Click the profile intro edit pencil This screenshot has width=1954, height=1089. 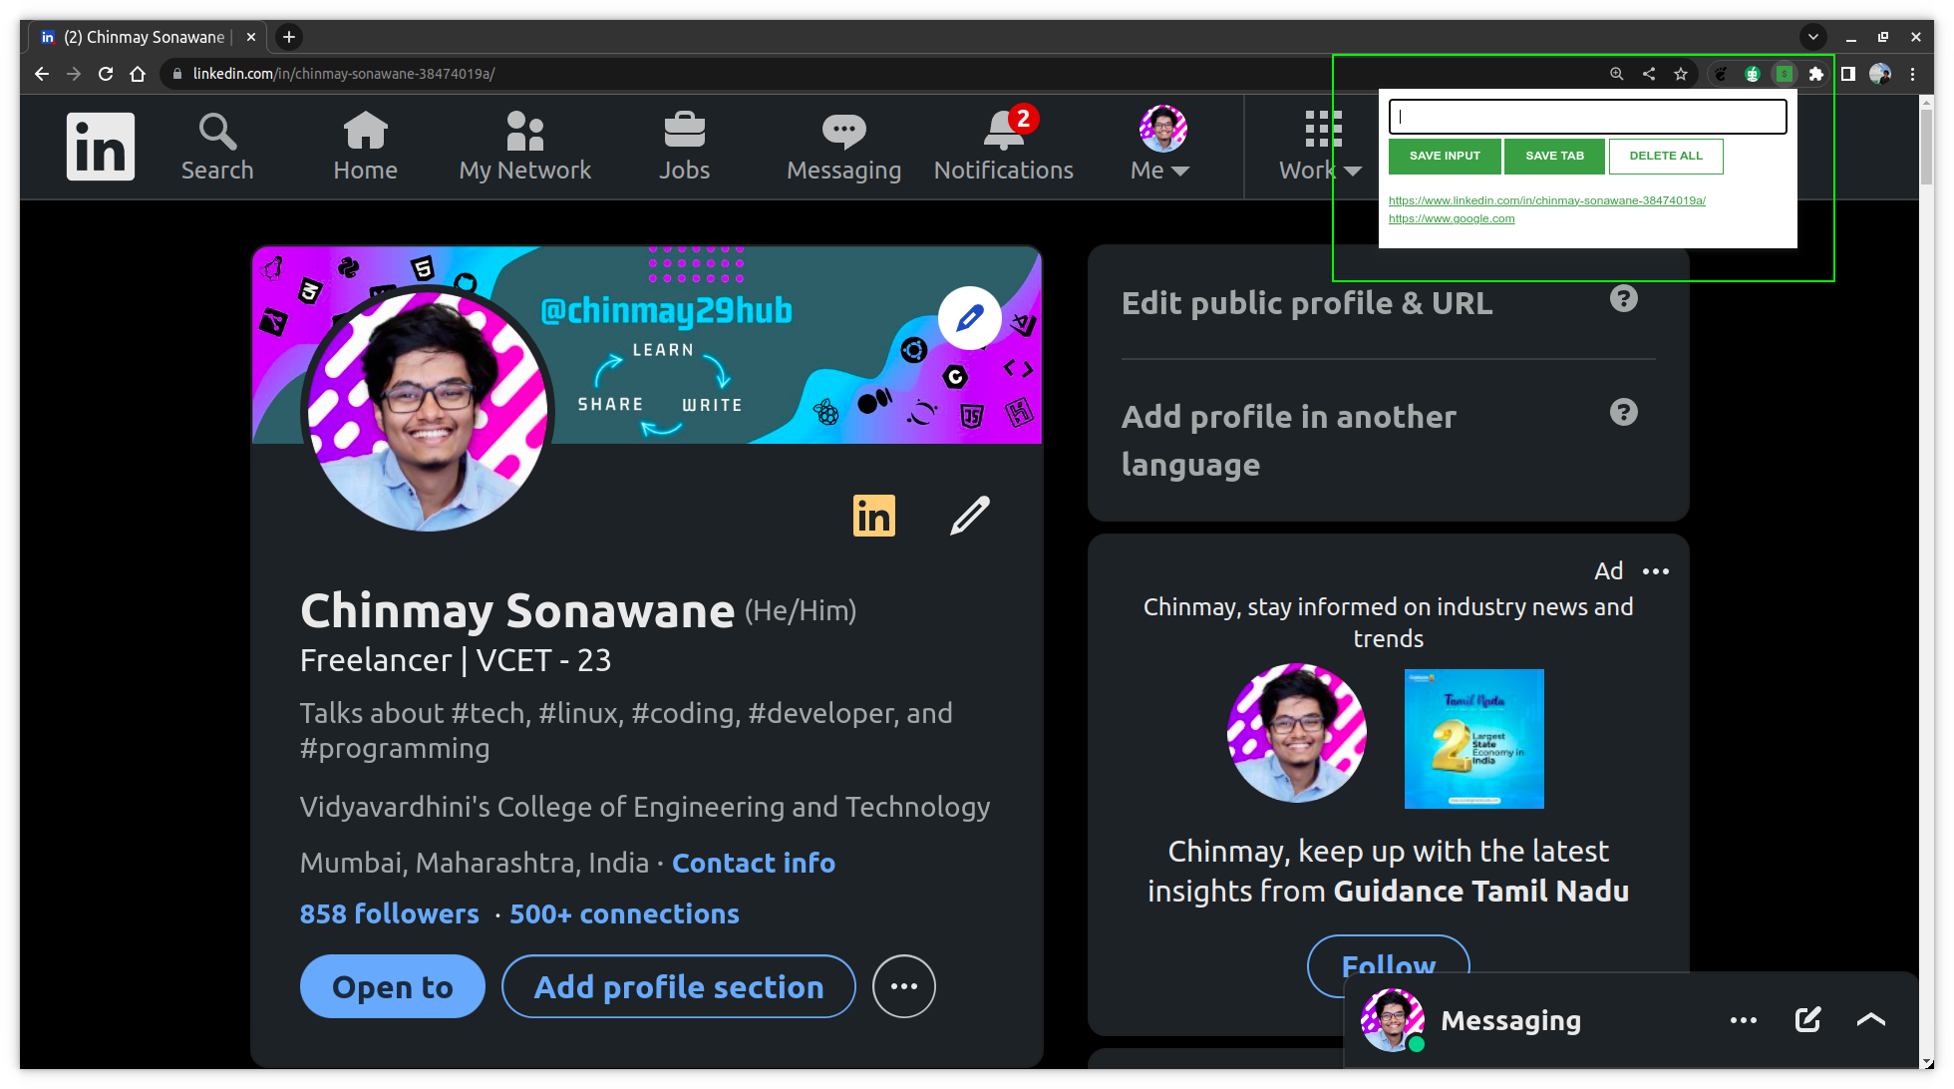coord(969,516)
